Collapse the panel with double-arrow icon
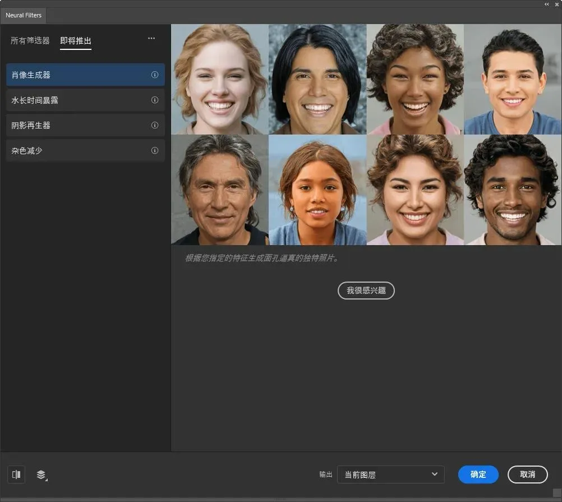The height and width of the screenshot is (502, 562). click(x=547, y=4)
